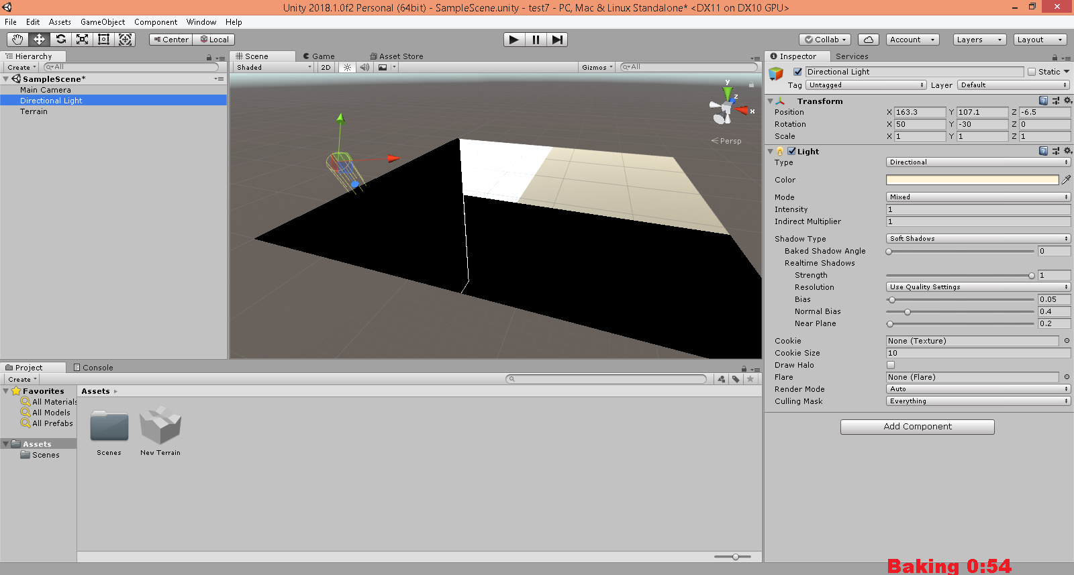Switch to the Asset Store tab
Viewport: 1074px width, 575px height.
(x=397, y=56)
